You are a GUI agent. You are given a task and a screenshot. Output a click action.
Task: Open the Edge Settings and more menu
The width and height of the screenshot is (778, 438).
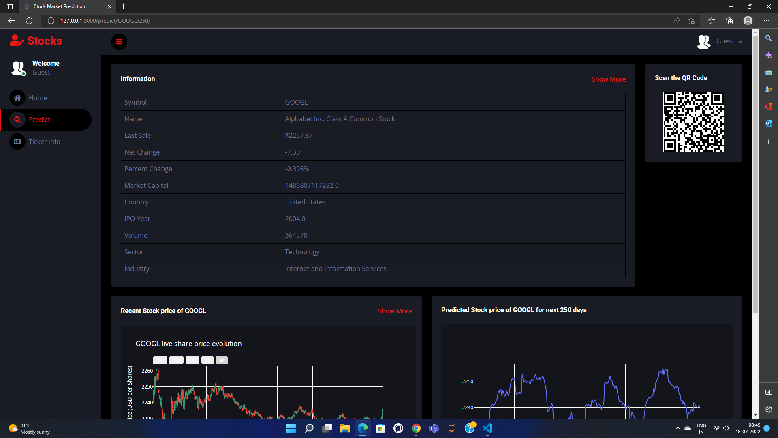click(767, 21)
